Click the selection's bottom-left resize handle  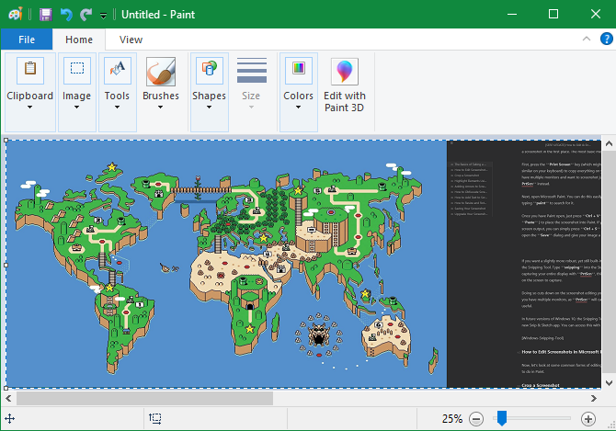(6, 388)
